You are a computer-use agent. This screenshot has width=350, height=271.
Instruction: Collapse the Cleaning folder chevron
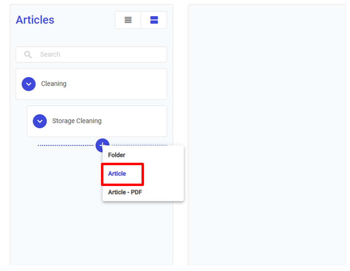[28, 84]
